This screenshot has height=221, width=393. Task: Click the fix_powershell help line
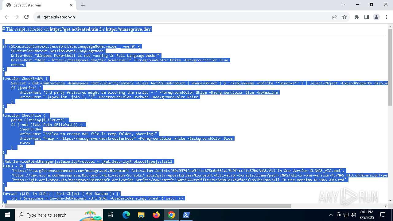[120, 60]
